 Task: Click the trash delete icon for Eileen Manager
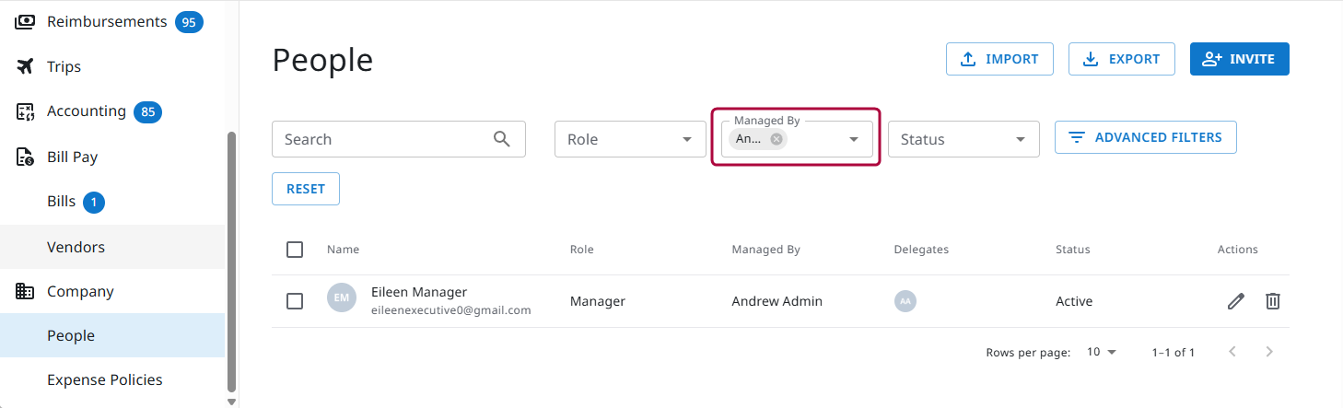1272,301
